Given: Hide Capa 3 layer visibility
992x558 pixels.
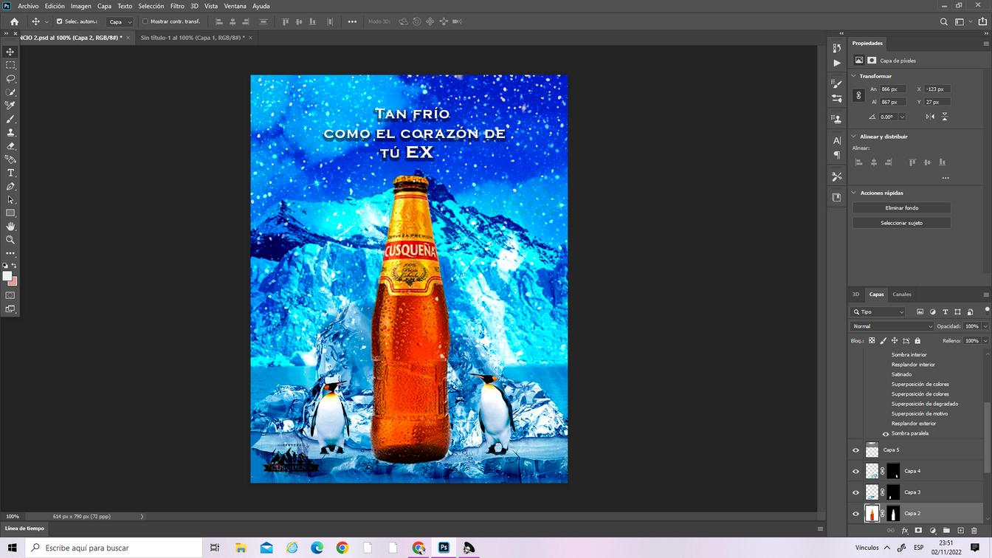Looking at the screenshot, I should point(856,492).
